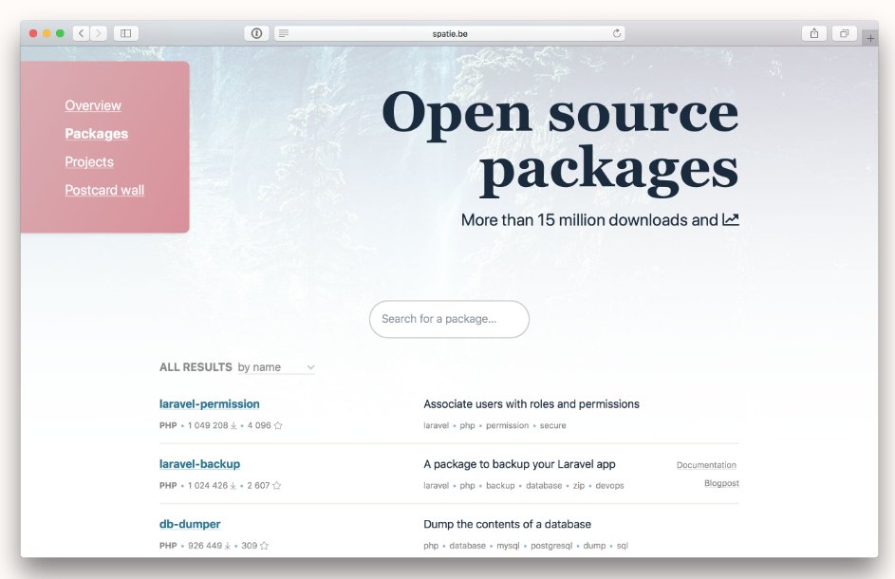Click download icon beside 1 024 426
This screenshot has height=579, width=895.
click(233, 485)
